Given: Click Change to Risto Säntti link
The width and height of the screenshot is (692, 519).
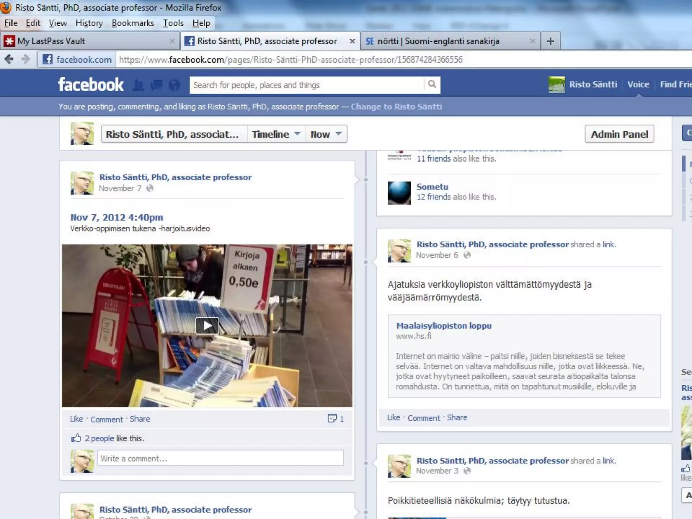Looking at the screenshot, I should point(396,107).
